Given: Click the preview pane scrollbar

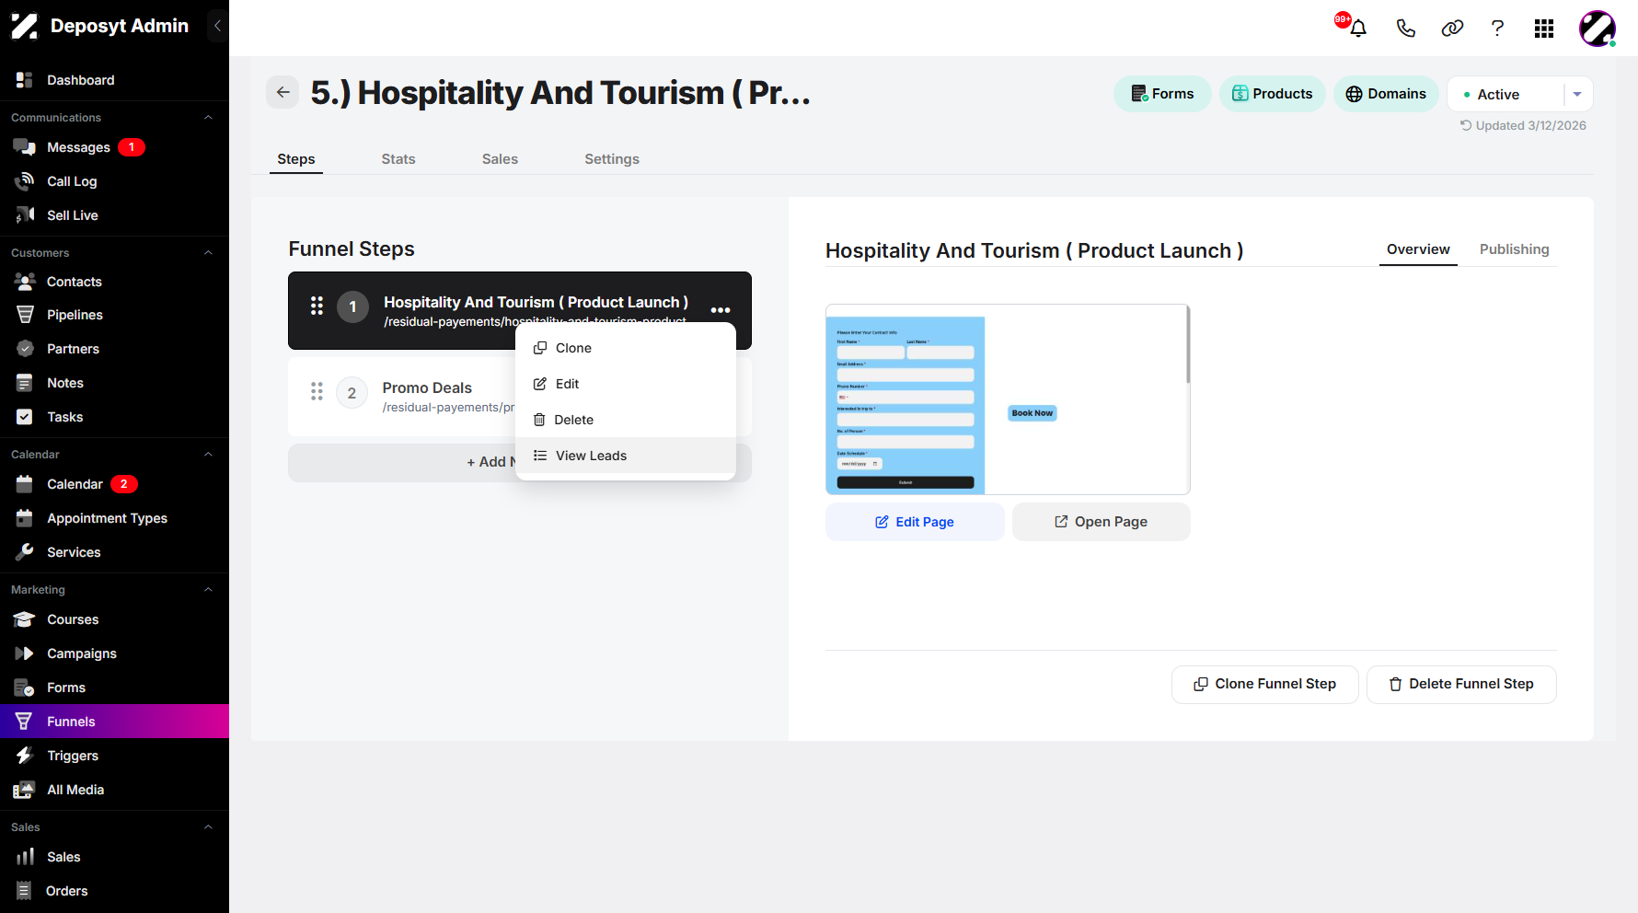Looking at the screenshot, I should [x=1188, y=344].
